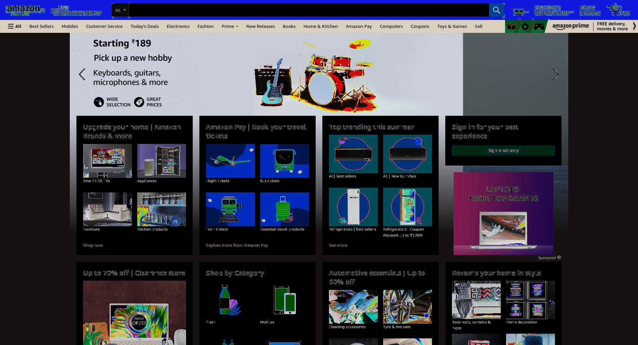This screenshot has height=345, width=638.
Task: Click the FREE delivery, movies & more text
Action: click(612, 26)
